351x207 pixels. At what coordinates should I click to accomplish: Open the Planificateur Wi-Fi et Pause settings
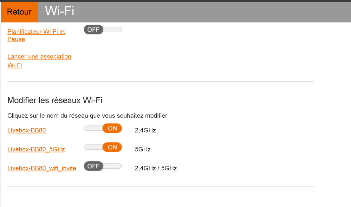[36, 35]
